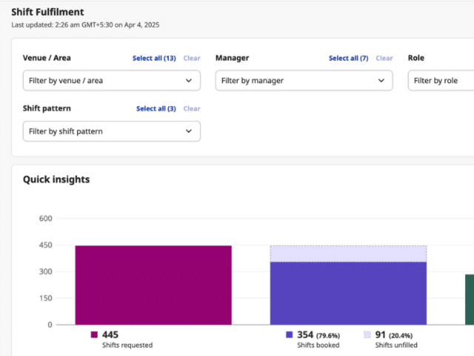Click the magenta legend swatch beside 445
474x356 pixels.
coord(94,334)
